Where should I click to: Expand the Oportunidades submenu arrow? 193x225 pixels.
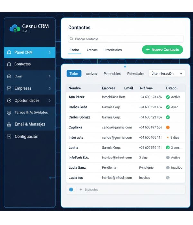click(49, 101)
